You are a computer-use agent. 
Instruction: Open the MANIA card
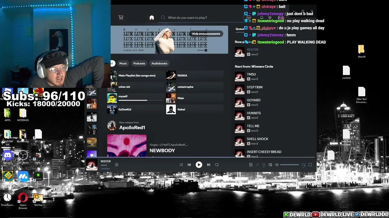point(194,75)
